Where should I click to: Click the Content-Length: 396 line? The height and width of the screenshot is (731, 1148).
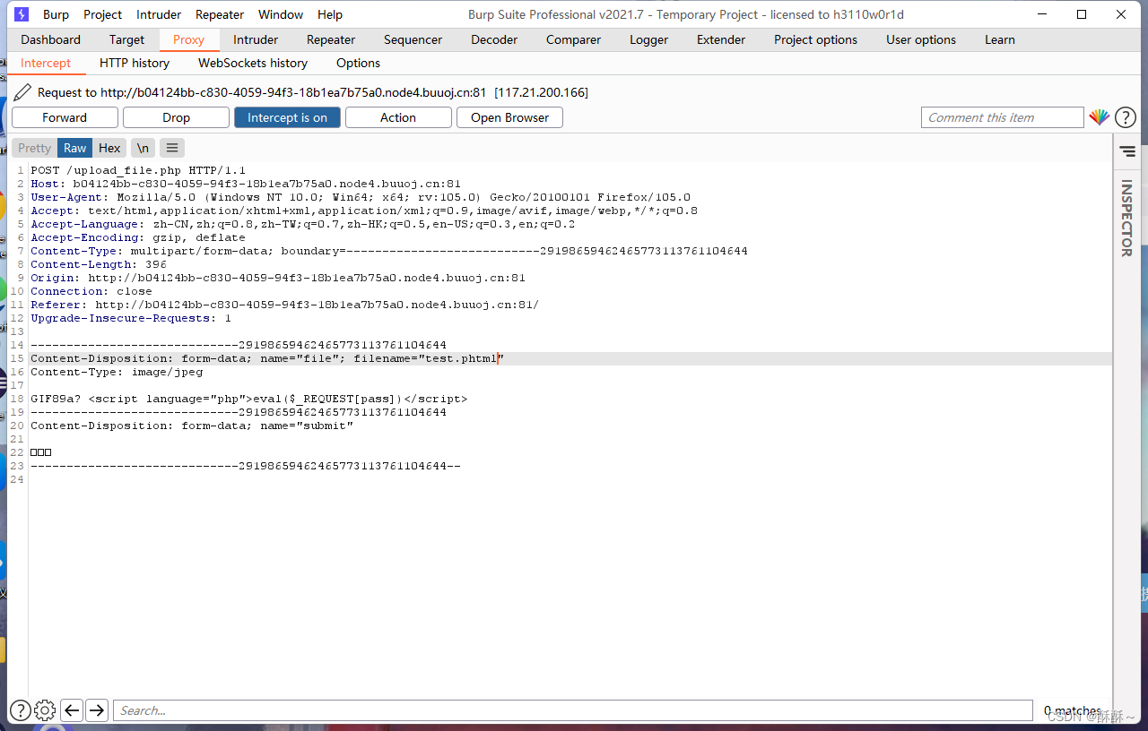point(99,264)
